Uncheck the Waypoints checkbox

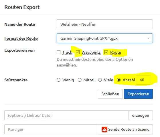point(78,52)
